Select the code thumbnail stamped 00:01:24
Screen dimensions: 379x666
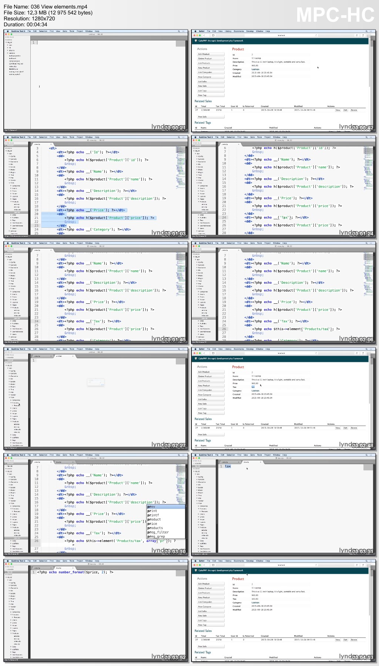[284, 186]
